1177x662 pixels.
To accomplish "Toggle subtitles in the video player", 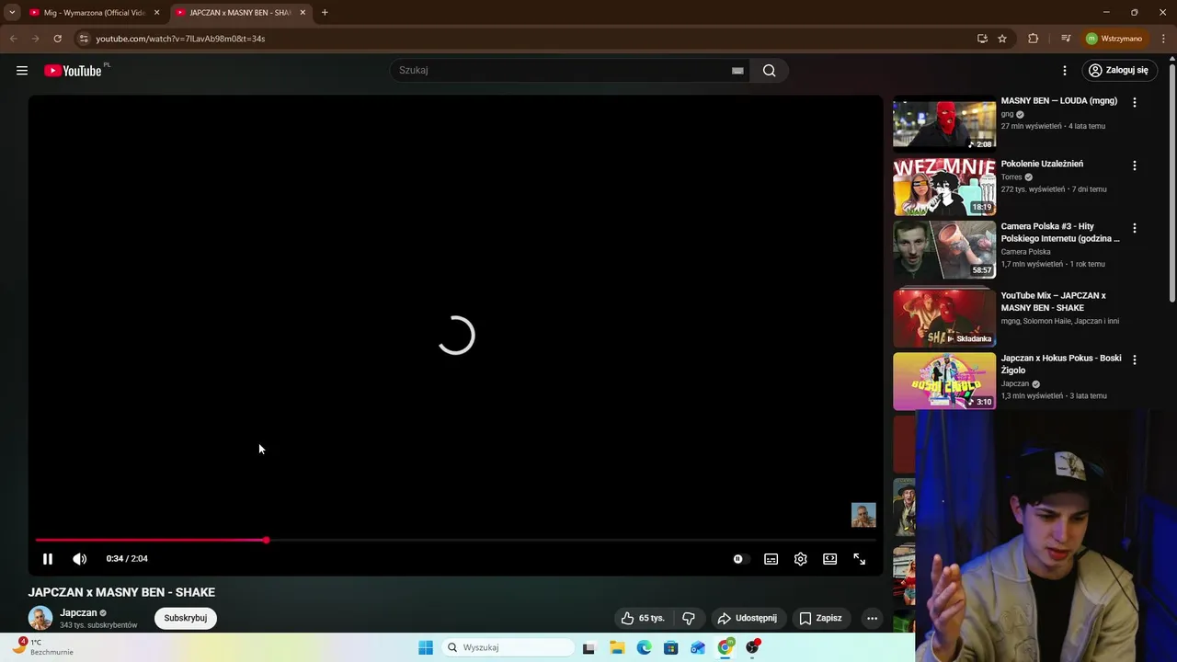I will 771,559.
